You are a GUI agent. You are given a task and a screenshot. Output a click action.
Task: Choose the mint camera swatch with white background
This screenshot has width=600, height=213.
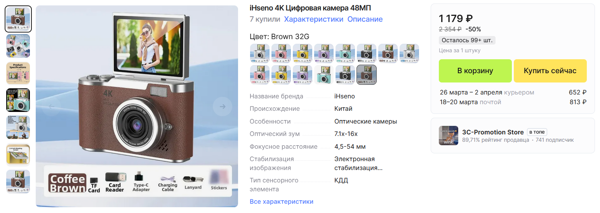(324, 74)
